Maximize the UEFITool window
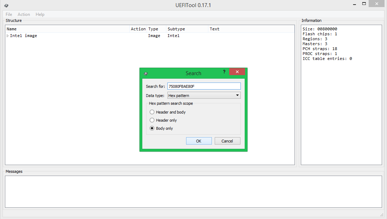Image resolution: width=387 pixels, height=219 pixels. tap(364, 4)
